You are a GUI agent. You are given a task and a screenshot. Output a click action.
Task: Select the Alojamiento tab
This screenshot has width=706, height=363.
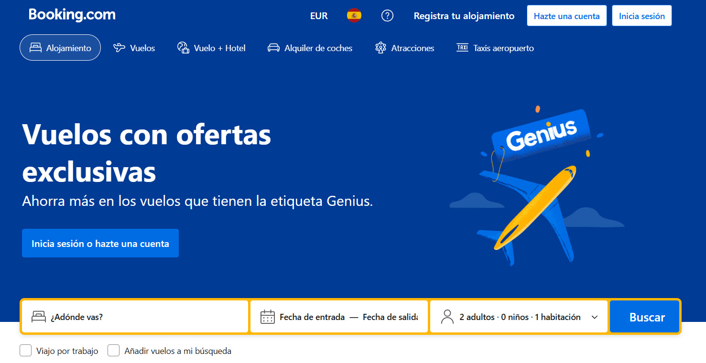coord(60,48)
